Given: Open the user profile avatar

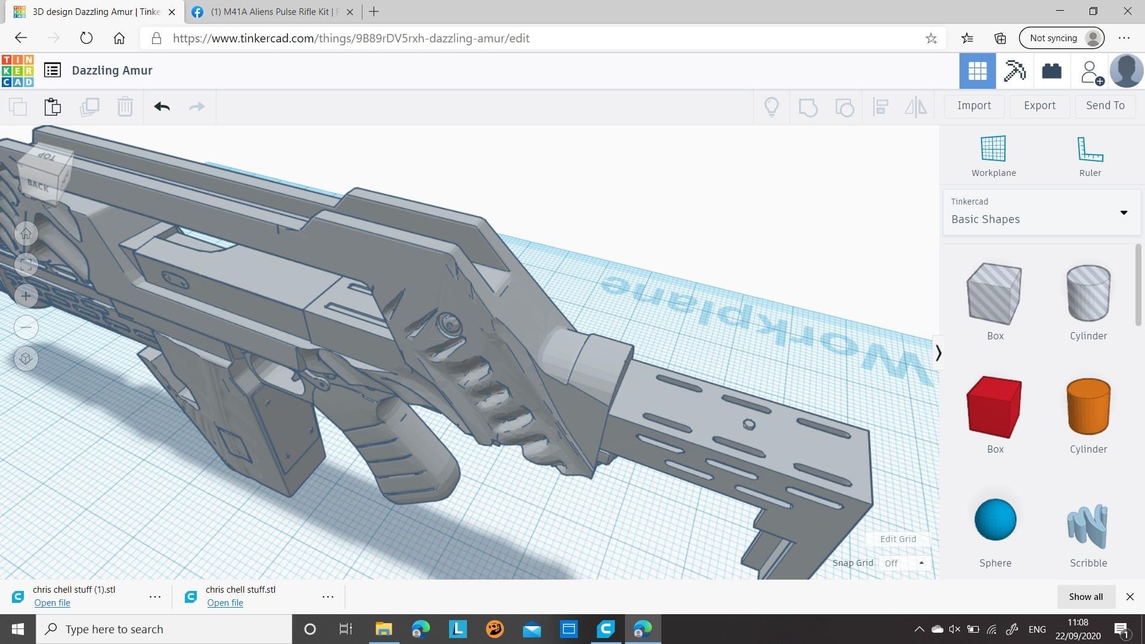Looking at the screenshot, I should (1127, 70).
